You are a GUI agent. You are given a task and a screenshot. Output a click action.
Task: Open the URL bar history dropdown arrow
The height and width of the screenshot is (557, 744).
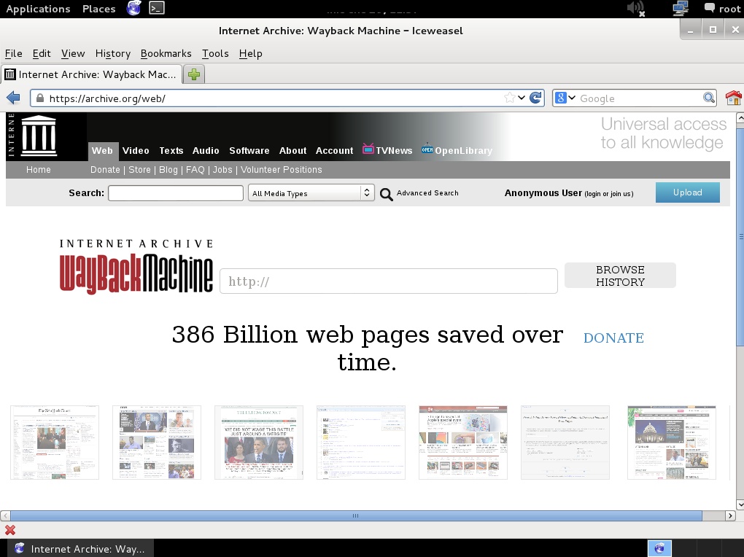pyautogui.click(x=522, y=98)
